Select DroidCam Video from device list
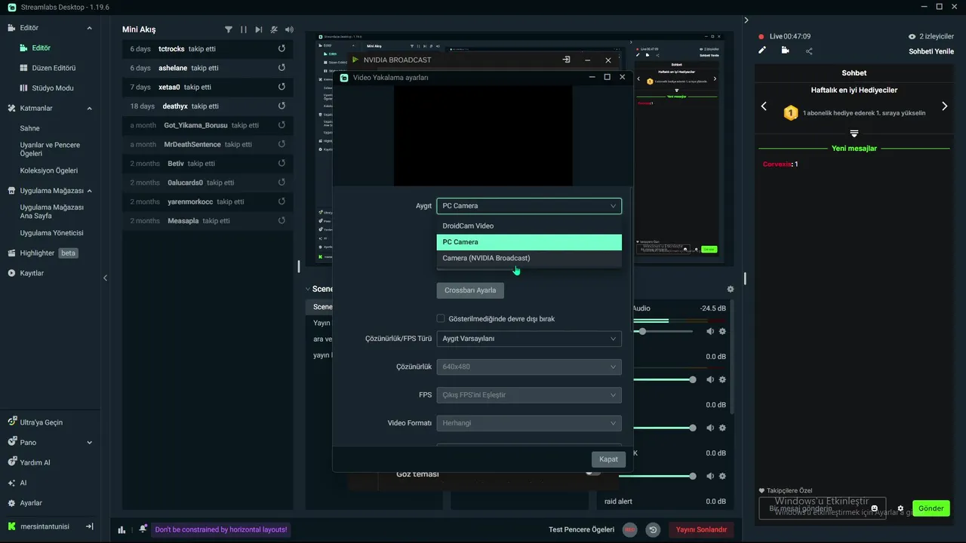This screenshot has width=966, height=543. 529,225
